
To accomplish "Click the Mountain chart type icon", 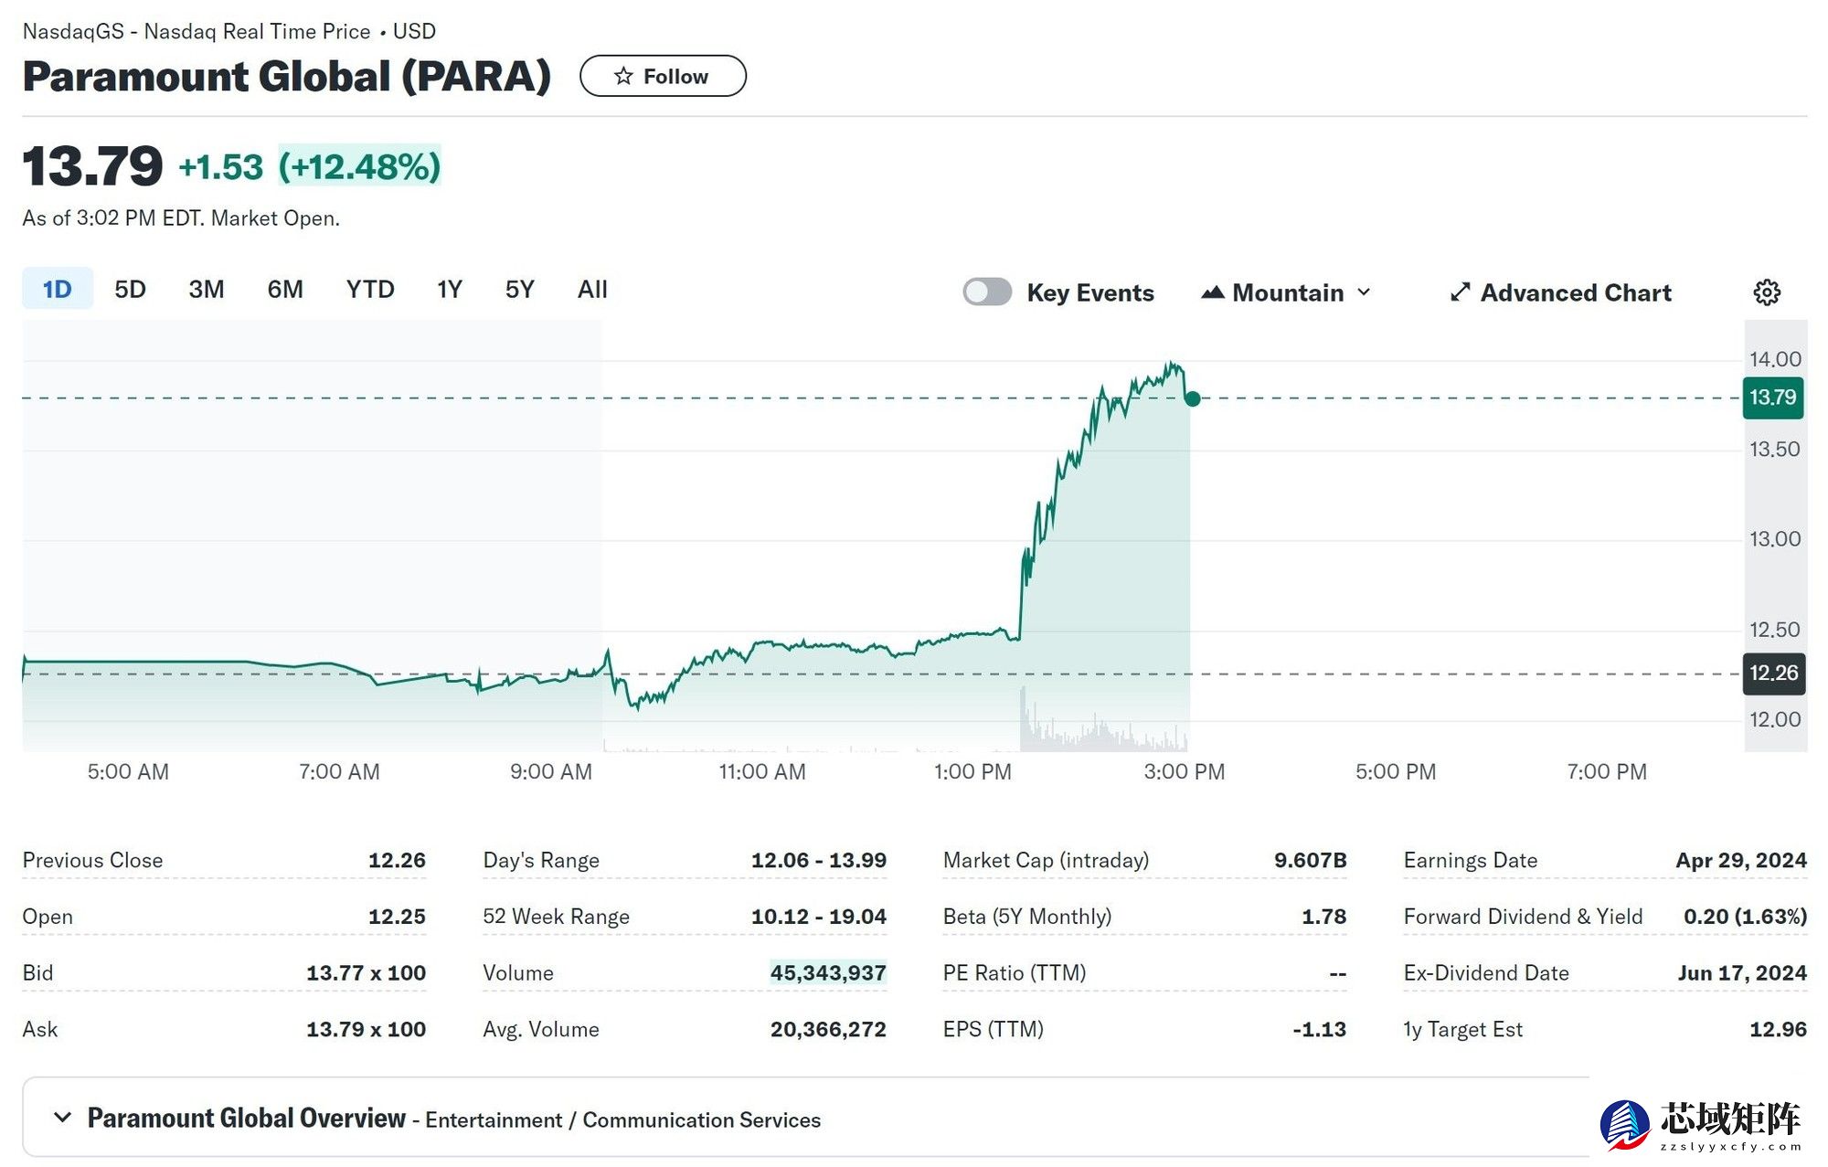I will 1212,292.
